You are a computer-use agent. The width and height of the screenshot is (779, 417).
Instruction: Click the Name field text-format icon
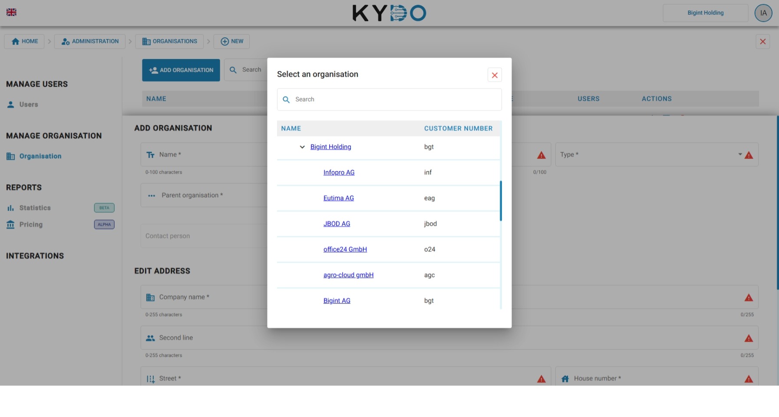[x=151, y=155]
